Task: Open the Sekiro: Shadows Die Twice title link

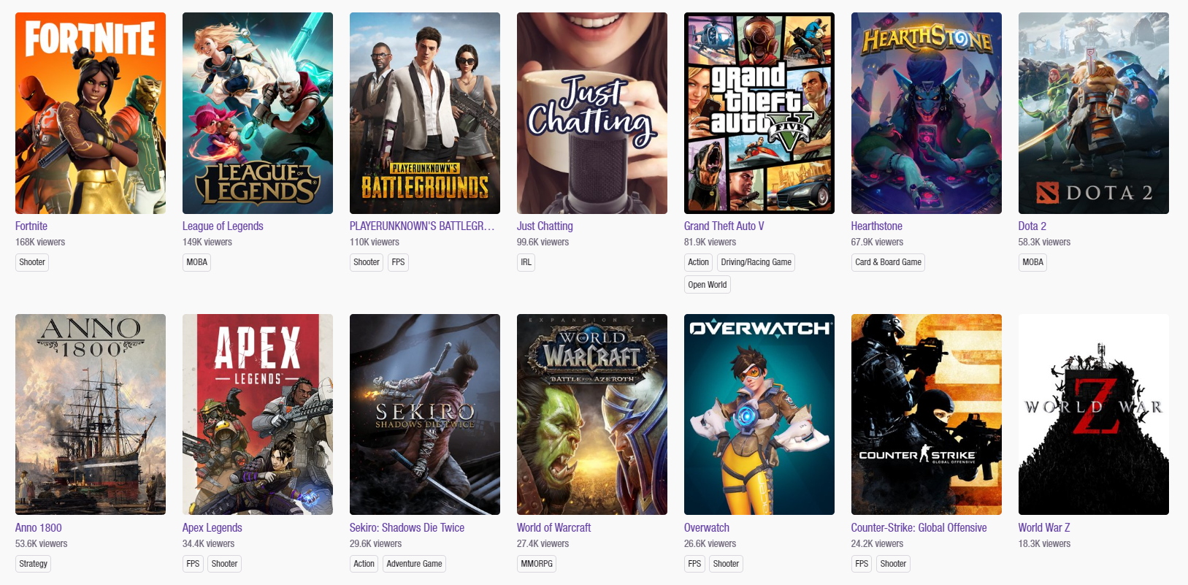Action: 407,528
